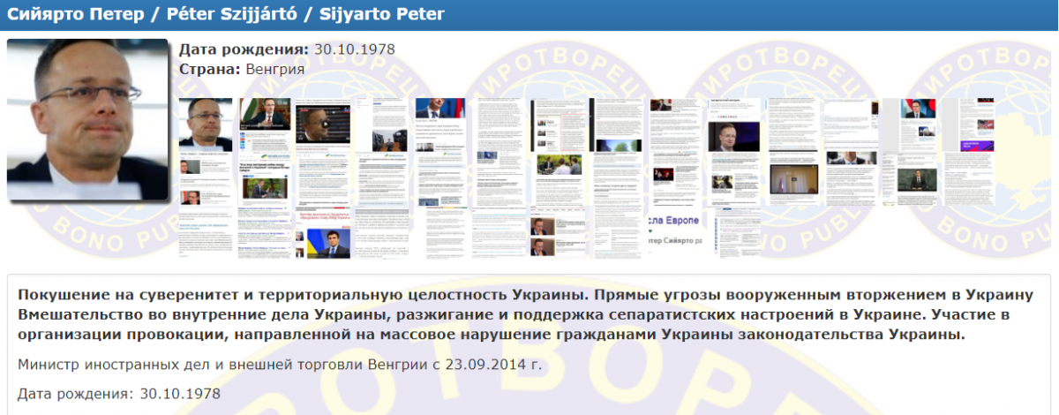Click the bottom 'Дата рождения: 30.10.1978' line
This screenshot has height=415, width=1059.
tap(119, 394)
